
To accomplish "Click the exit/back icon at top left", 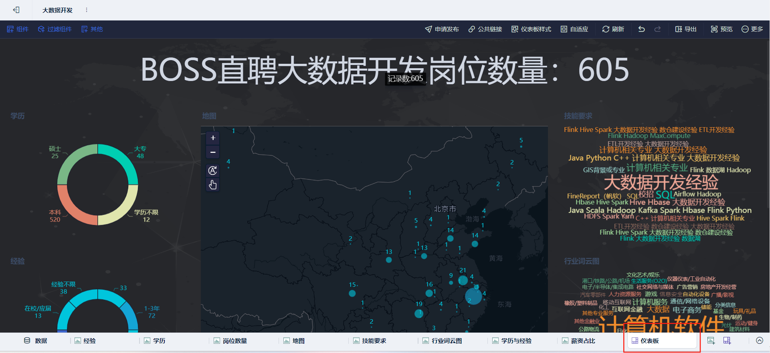I will pyautogui.click(x=16, y=10).
